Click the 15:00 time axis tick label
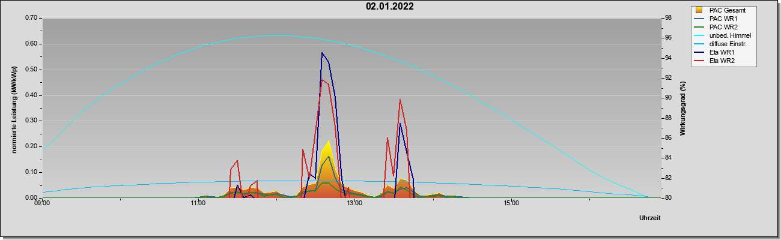781x240 pixels. click(x=511, y=204)
